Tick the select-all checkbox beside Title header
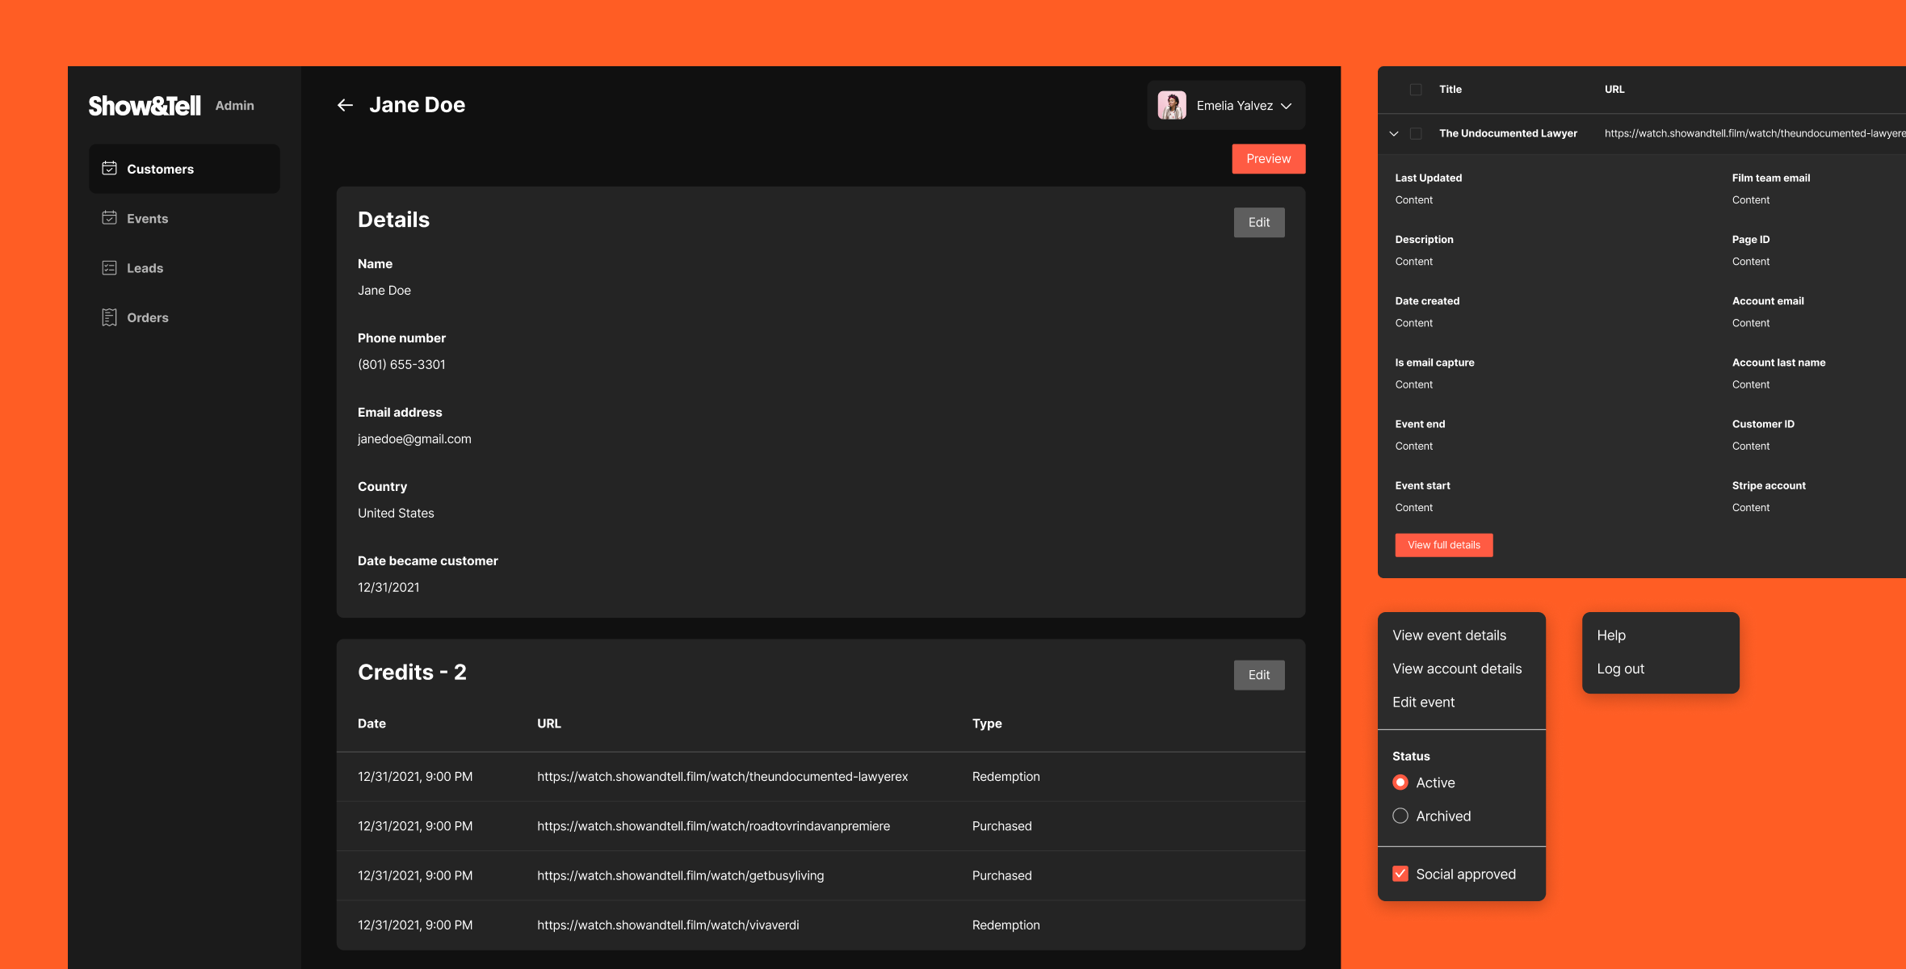This screenshot has height=969, width=1906. [1416, 90]
